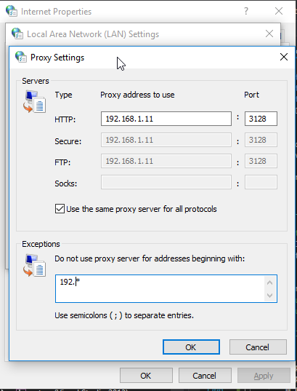
Task: Click the exceptions box scroll down arrow
Action: click(x=269, y=296)
